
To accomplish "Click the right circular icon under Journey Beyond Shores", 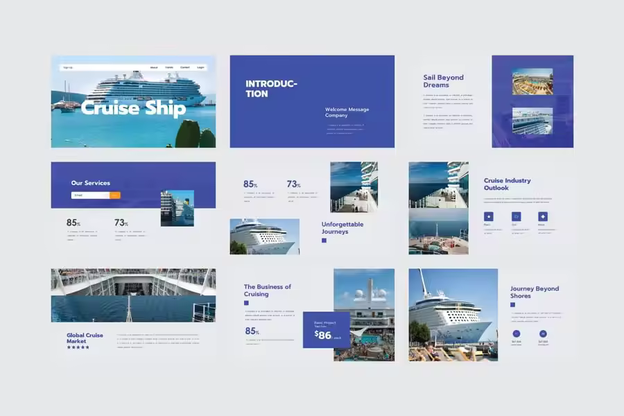I will (543, 333).
